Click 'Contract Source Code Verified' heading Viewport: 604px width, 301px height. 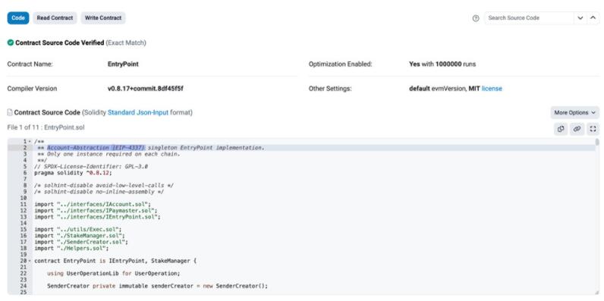[60, 42]
